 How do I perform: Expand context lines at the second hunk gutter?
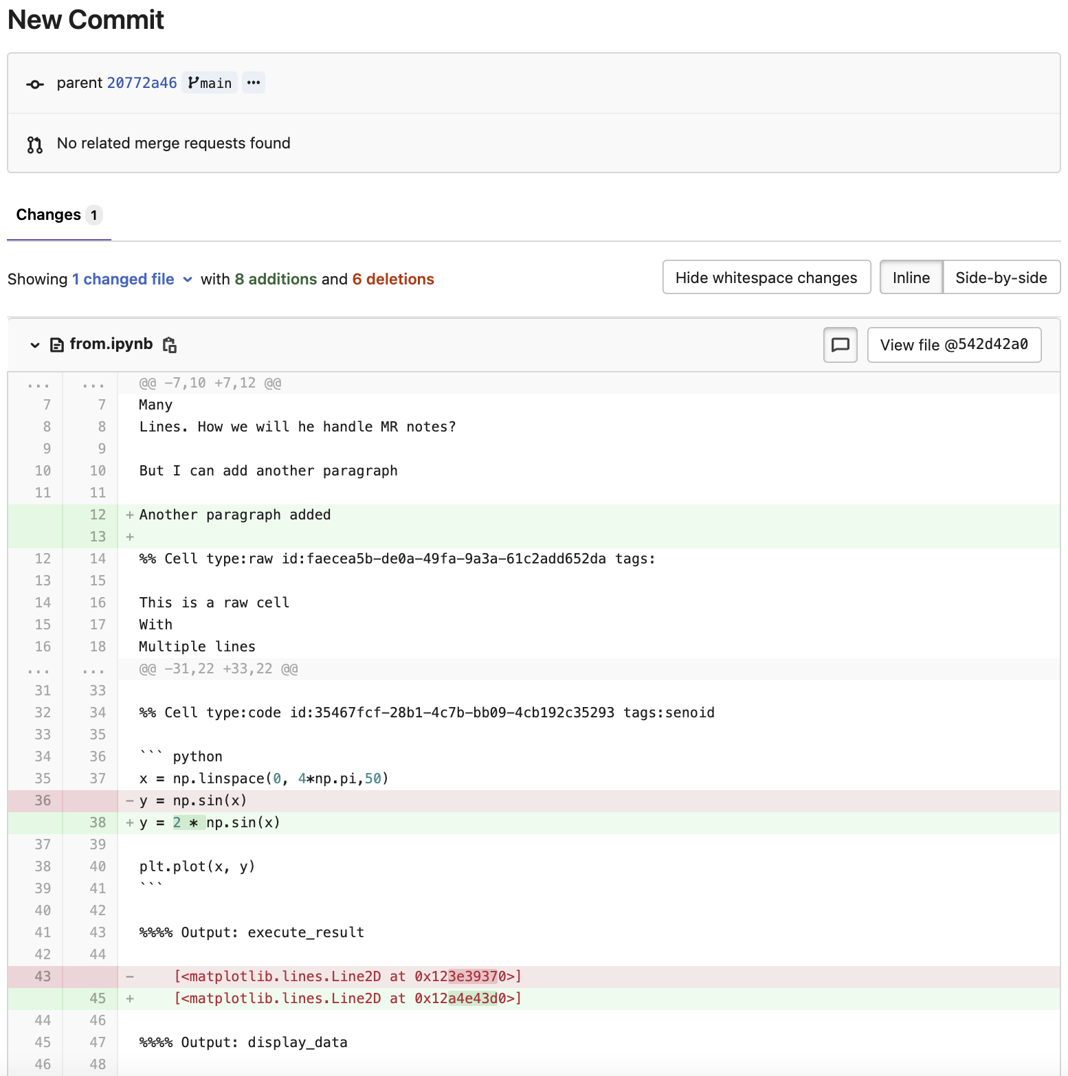click(39, 670)
